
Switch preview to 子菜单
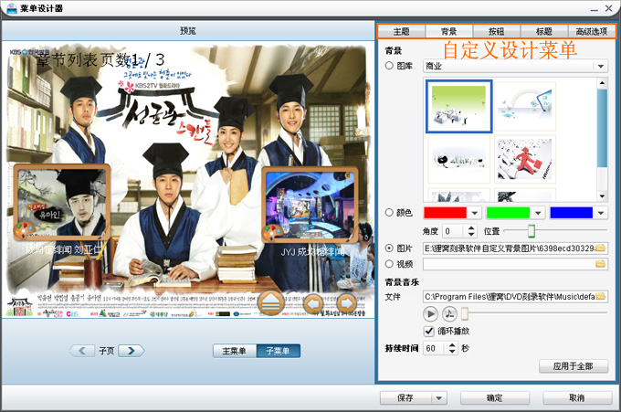point(278,351)
